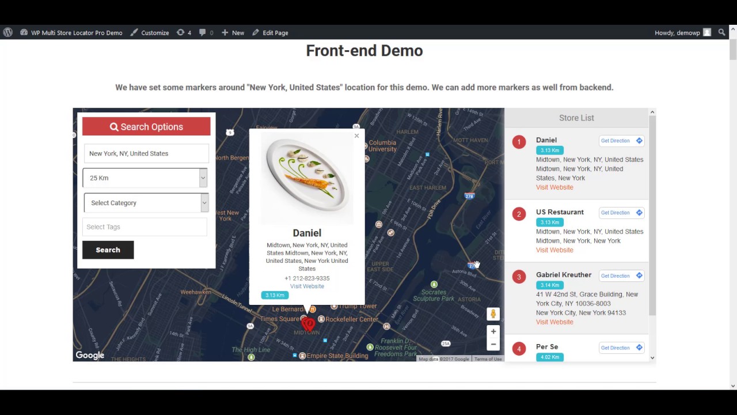Get Direction for Gabriel Kreuther
The image size is (737, 415).
[x=621, y=276]
